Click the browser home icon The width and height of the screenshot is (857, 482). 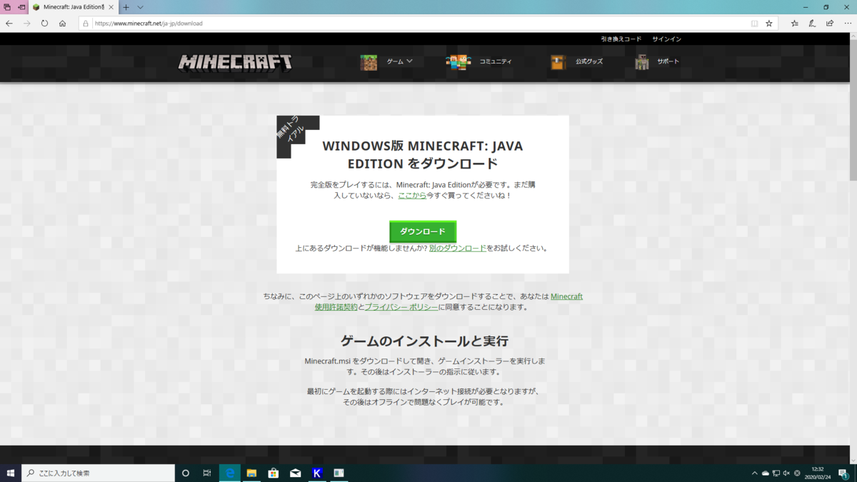click(62, 23)
